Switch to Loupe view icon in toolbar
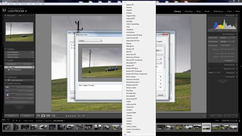Viewport: 242px width, 136px height. click(43, 116)
